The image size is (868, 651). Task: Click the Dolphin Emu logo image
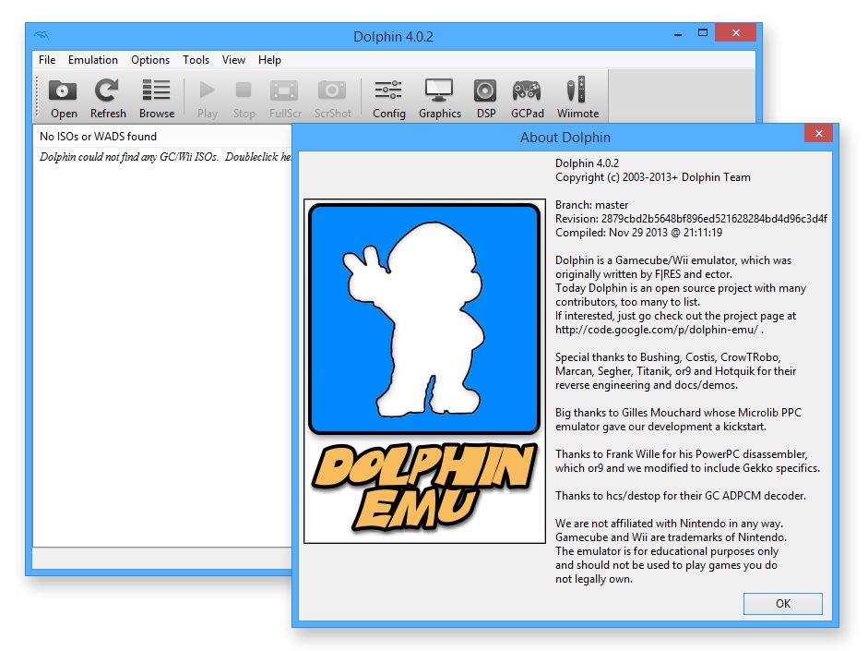[424, 371]
